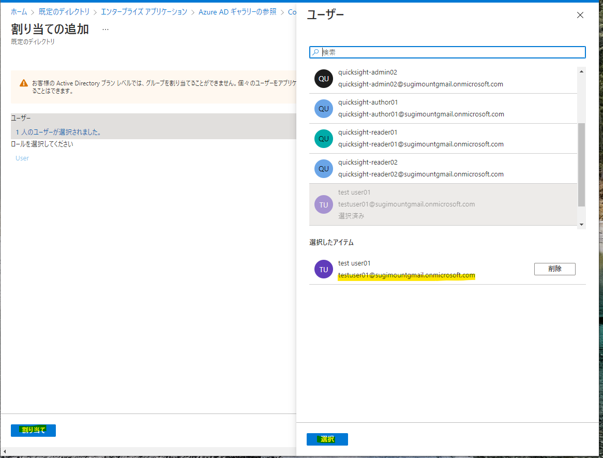Click highlighted testuser01 email in selected items
This screenshot has width=603, height=458.
(406, 275)
